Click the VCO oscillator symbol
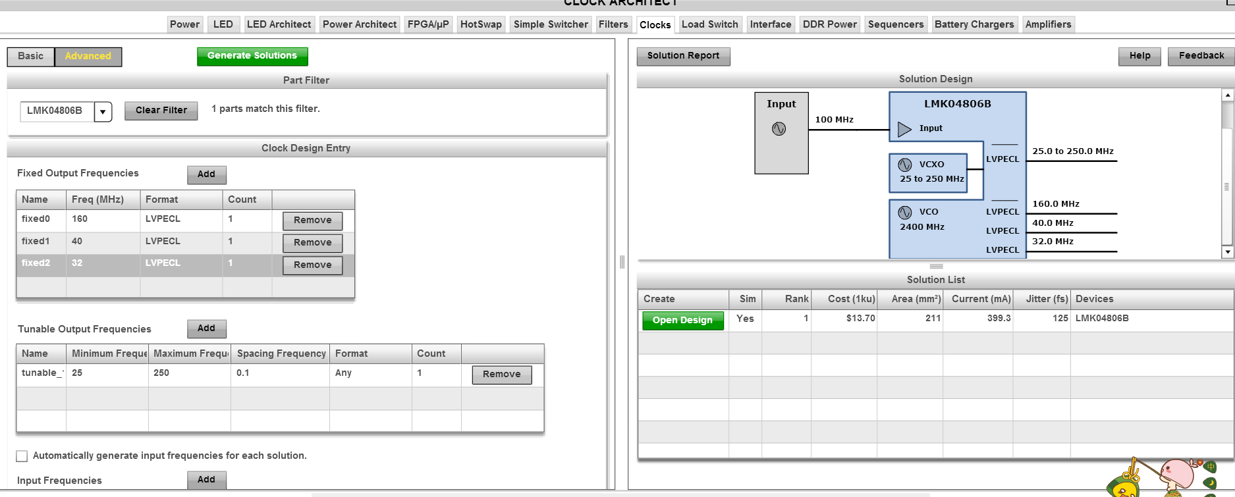Viewport: 1235px width, 497px height. [905, 212]
